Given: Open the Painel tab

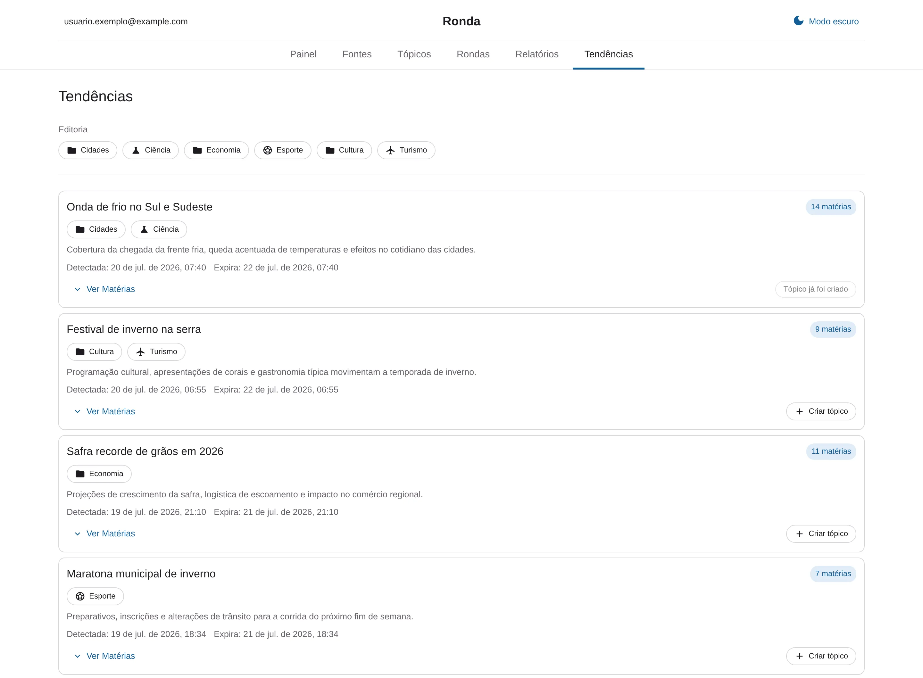Looking at the screenshot, I should (303, 54).
